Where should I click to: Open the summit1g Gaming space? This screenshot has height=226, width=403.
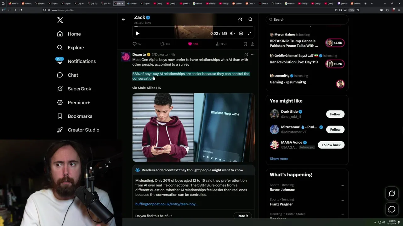[288, 82]
